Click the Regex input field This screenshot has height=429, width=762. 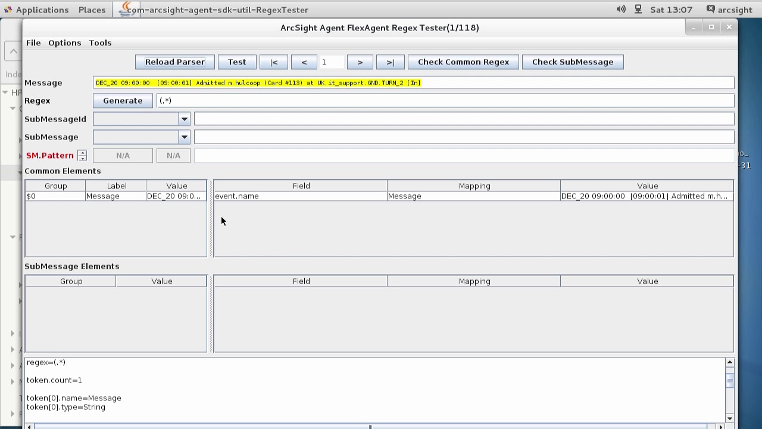click(x=445, y=101)
